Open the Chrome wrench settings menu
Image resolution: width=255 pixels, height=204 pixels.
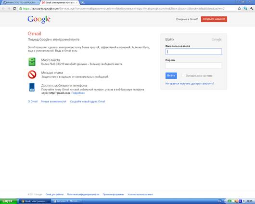point(252,9)
